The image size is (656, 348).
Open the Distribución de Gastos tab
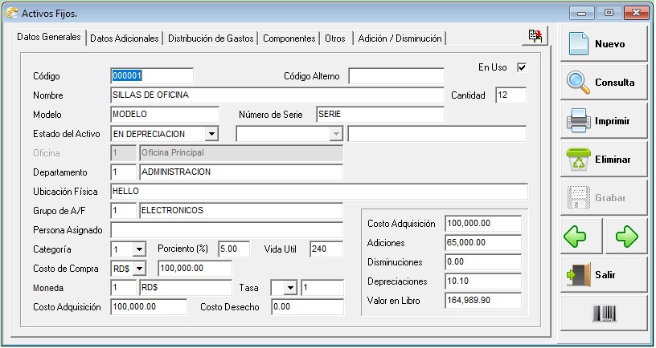[211, 38]
